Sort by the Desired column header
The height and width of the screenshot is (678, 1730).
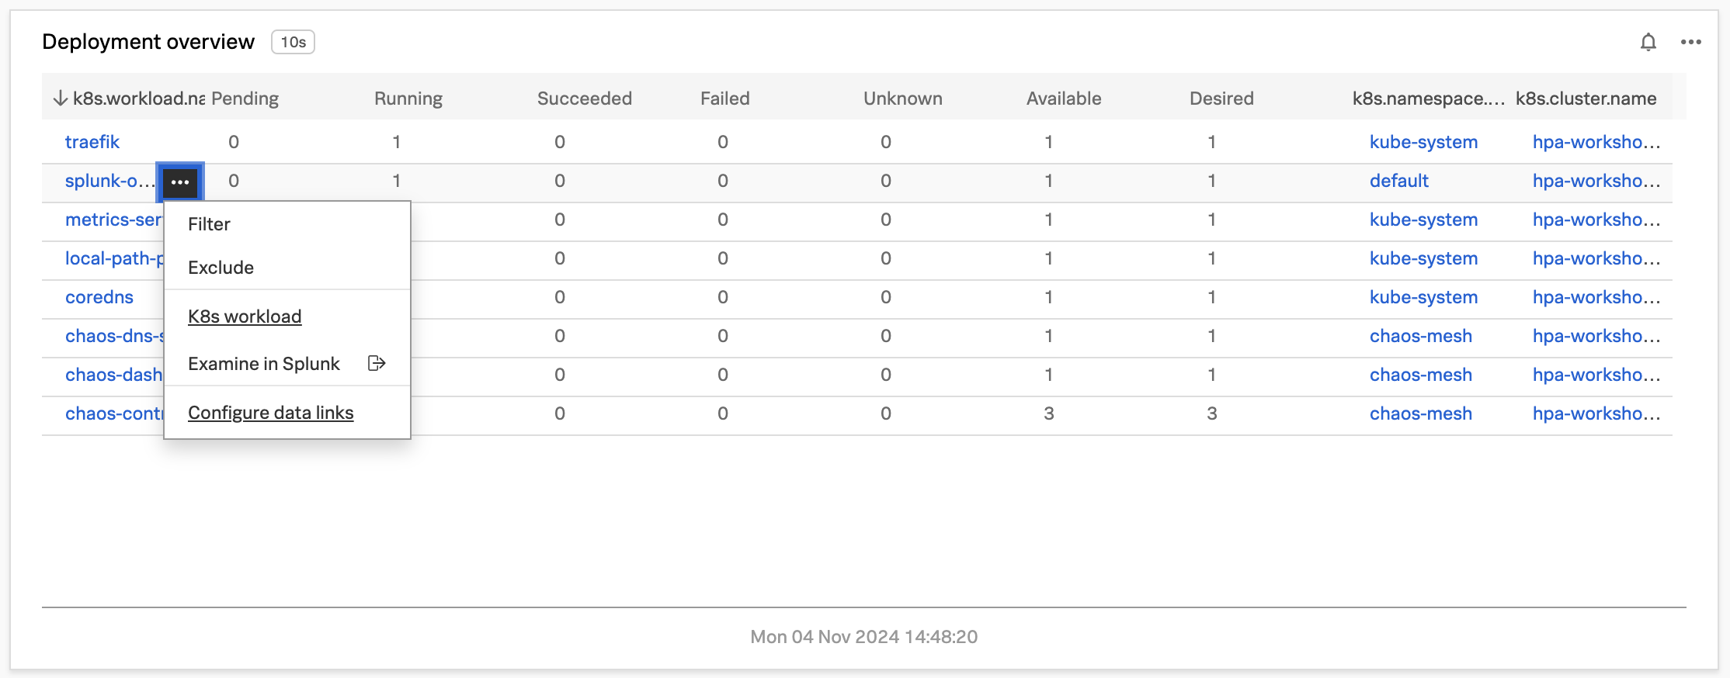1221,99
